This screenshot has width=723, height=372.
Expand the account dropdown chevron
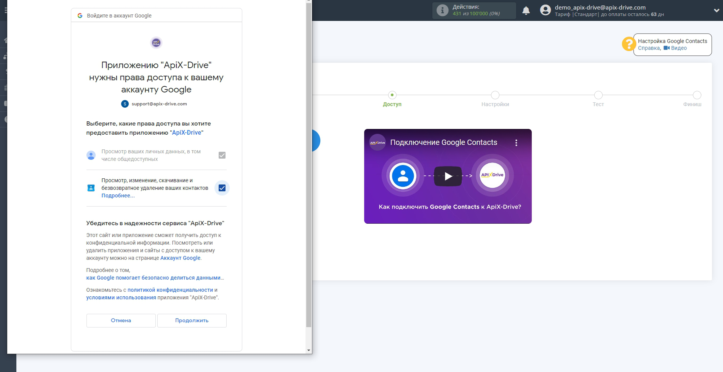pos(717,11)
